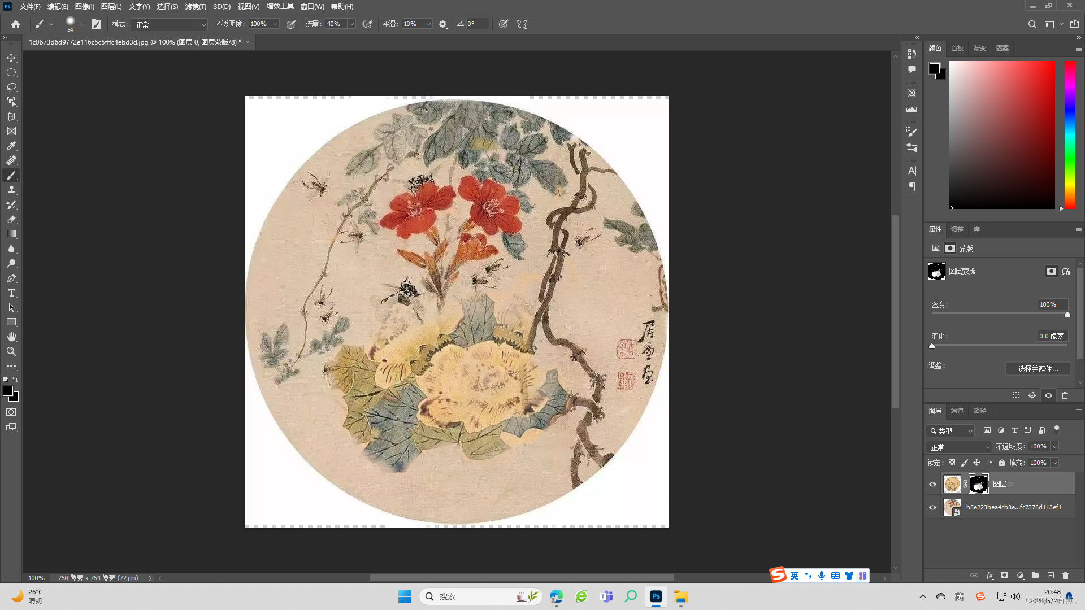Select the Eraser tool
Viewport: 1085px width, 610px height.
[x=11, y=219]
